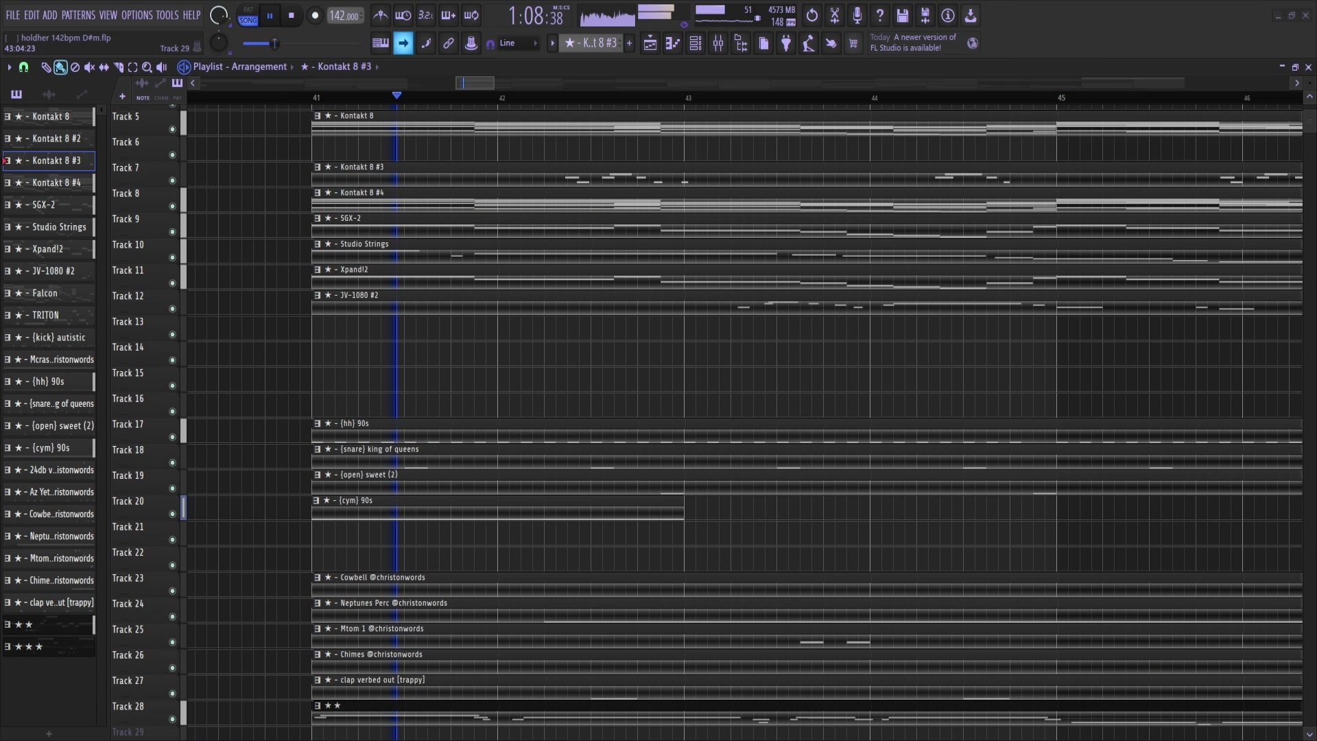Image resolution: width=1317 pixels, height=741 pixels.
Task: Open the plugin picker plug icon
Action: [785, 43]
